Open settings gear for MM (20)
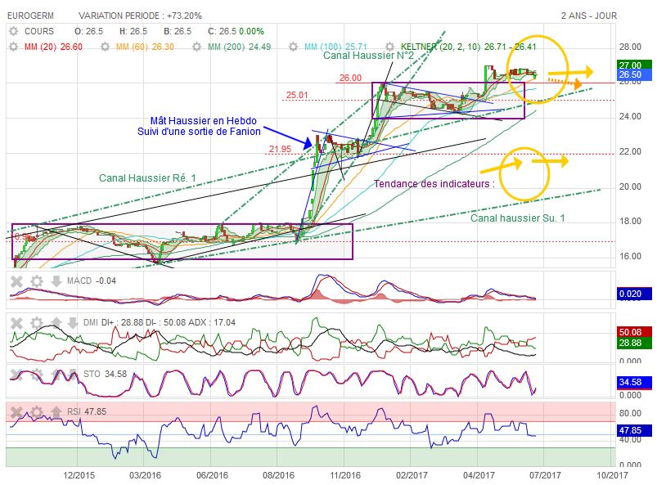Screen dimensions: 657x485 [14, 47]
